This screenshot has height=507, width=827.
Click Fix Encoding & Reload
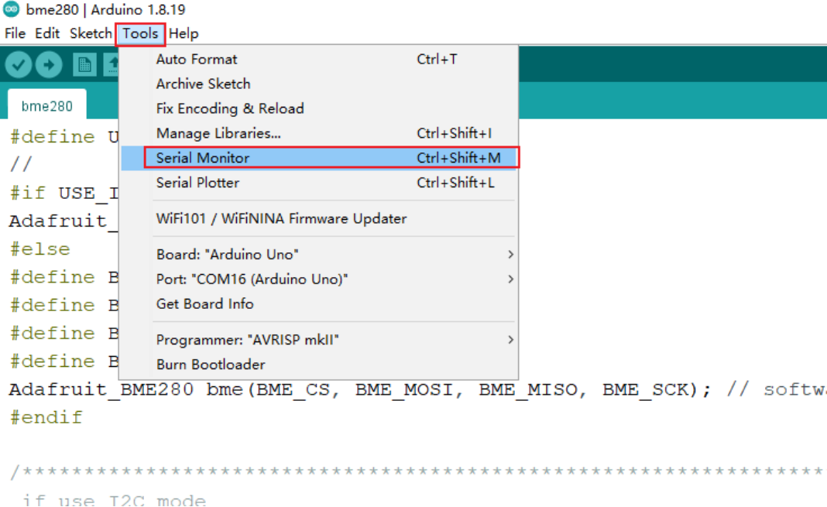point(230,109)
